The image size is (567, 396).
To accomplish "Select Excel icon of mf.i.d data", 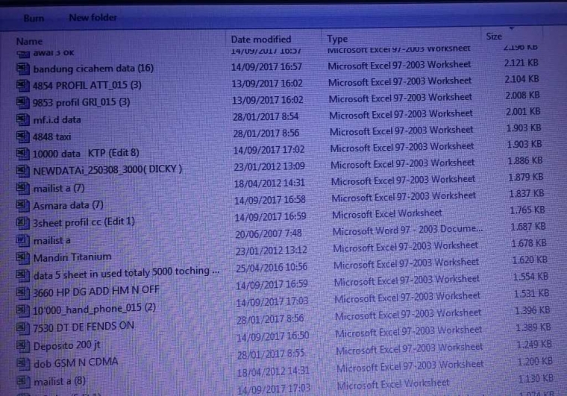I will (x=23, y=119).
